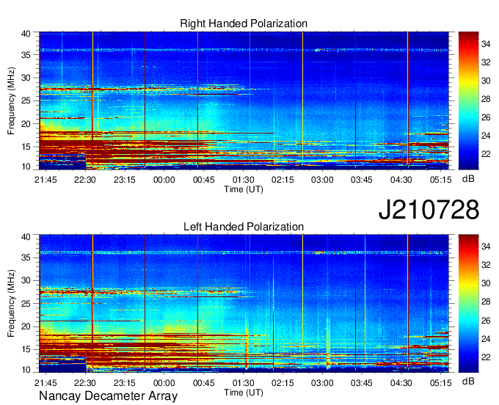This screenshot has width=499, height=405.
Task: Click the "03:00" time tick on Left Handed plot
Action: [x=322, y=383]
